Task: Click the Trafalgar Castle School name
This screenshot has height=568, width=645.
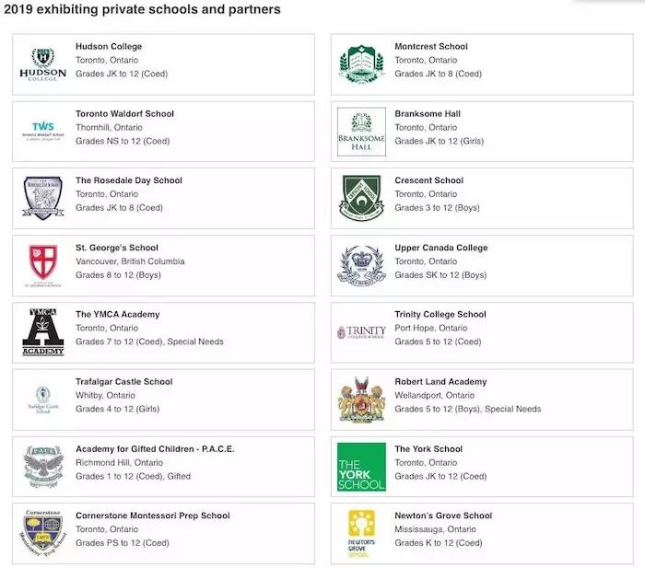Action: (123, 382)
